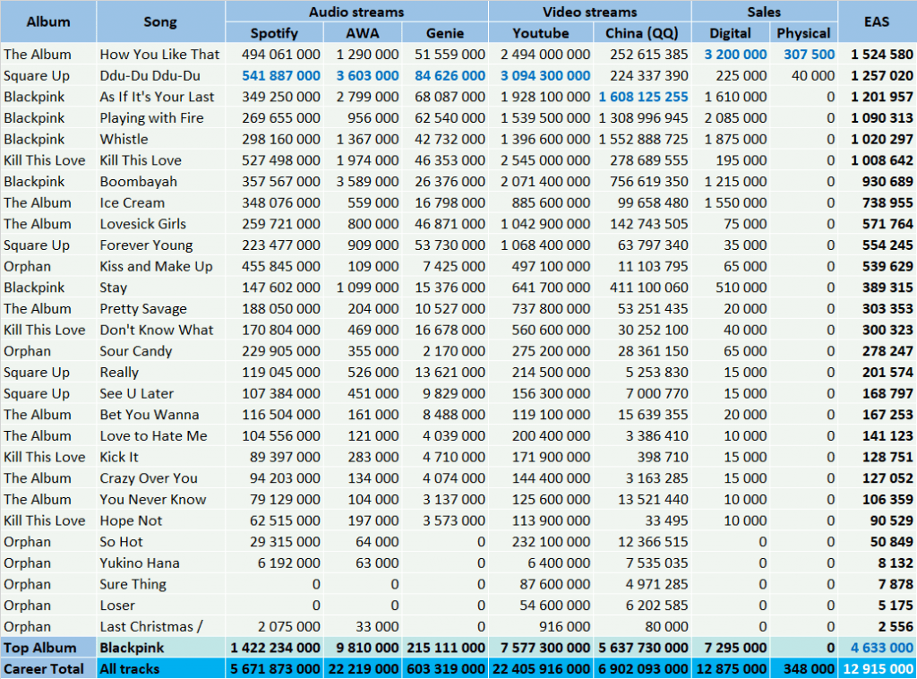The width and height of the screenshot is (917, 679).
Task: Click EAS value 1 257 020
Action: tap(882, 75)
